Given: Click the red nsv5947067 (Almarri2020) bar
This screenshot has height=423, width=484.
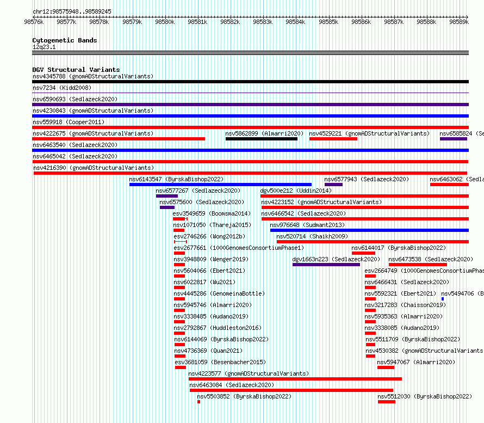Looking at the screenshot, I should click(386, 367).
